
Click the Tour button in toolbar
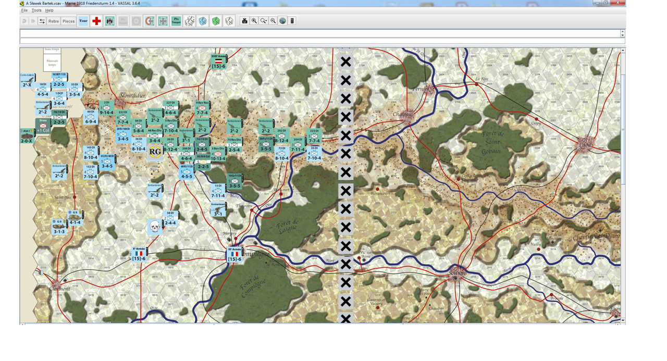coord(83,21)
